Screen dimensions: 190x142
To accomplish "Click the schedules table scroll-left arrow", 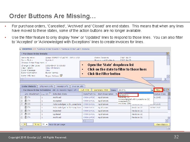I will coord(84,121).
